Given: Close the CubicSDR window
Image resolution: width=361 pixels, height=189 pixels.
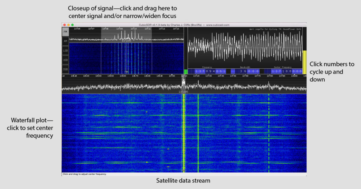Looking at the screenshot, I should pyautogui.click(x=64, y=25).
